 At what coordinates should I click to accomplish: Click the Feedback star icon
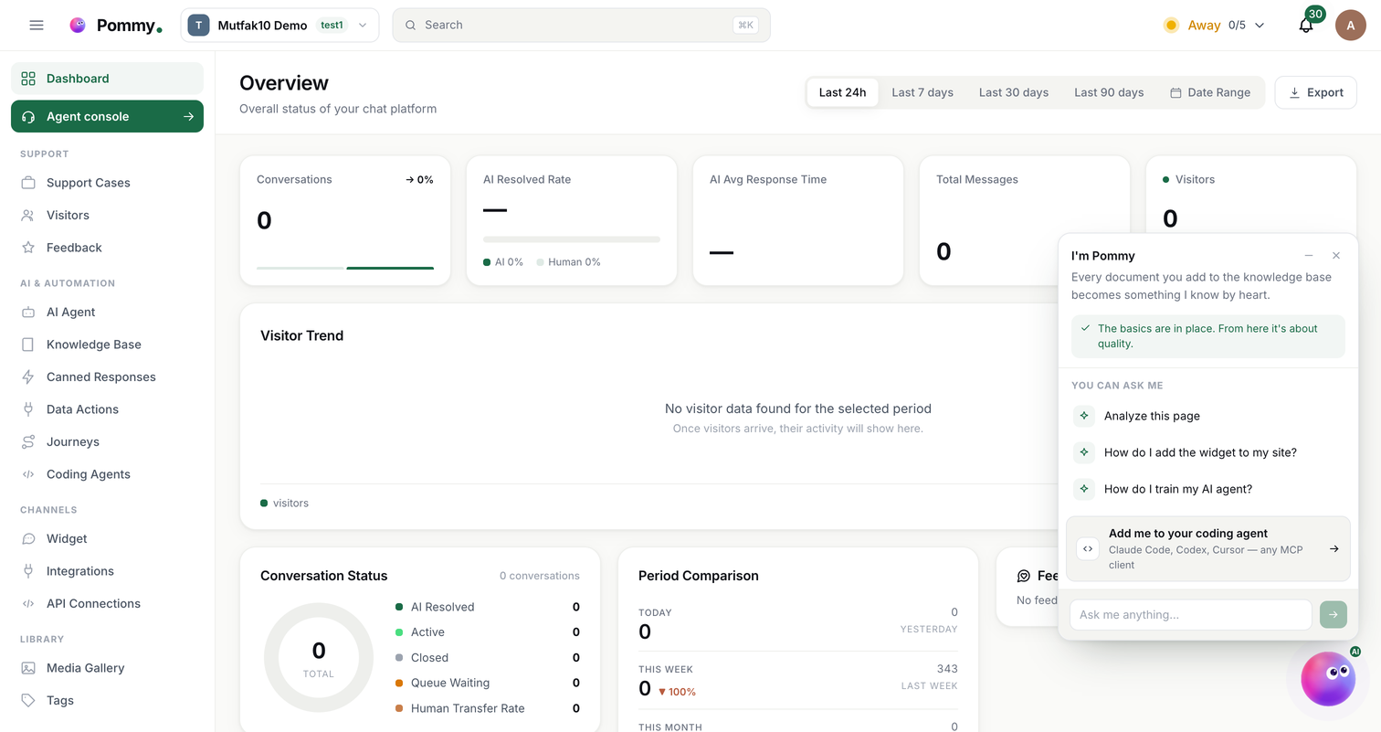point(28,248)
